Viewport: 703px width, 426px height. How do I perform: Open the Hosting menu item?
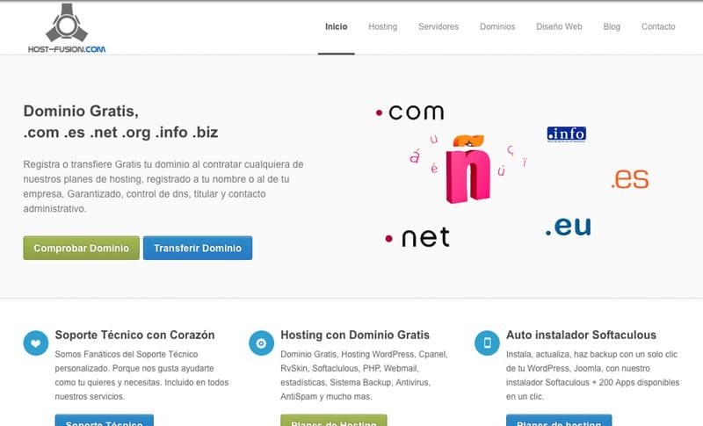382,27
